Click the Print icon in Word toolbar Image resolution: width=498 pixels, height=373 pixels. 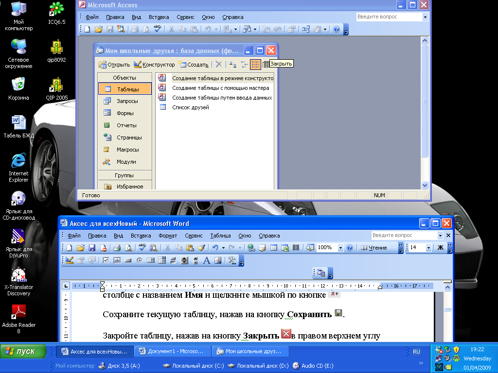[117, 248]
